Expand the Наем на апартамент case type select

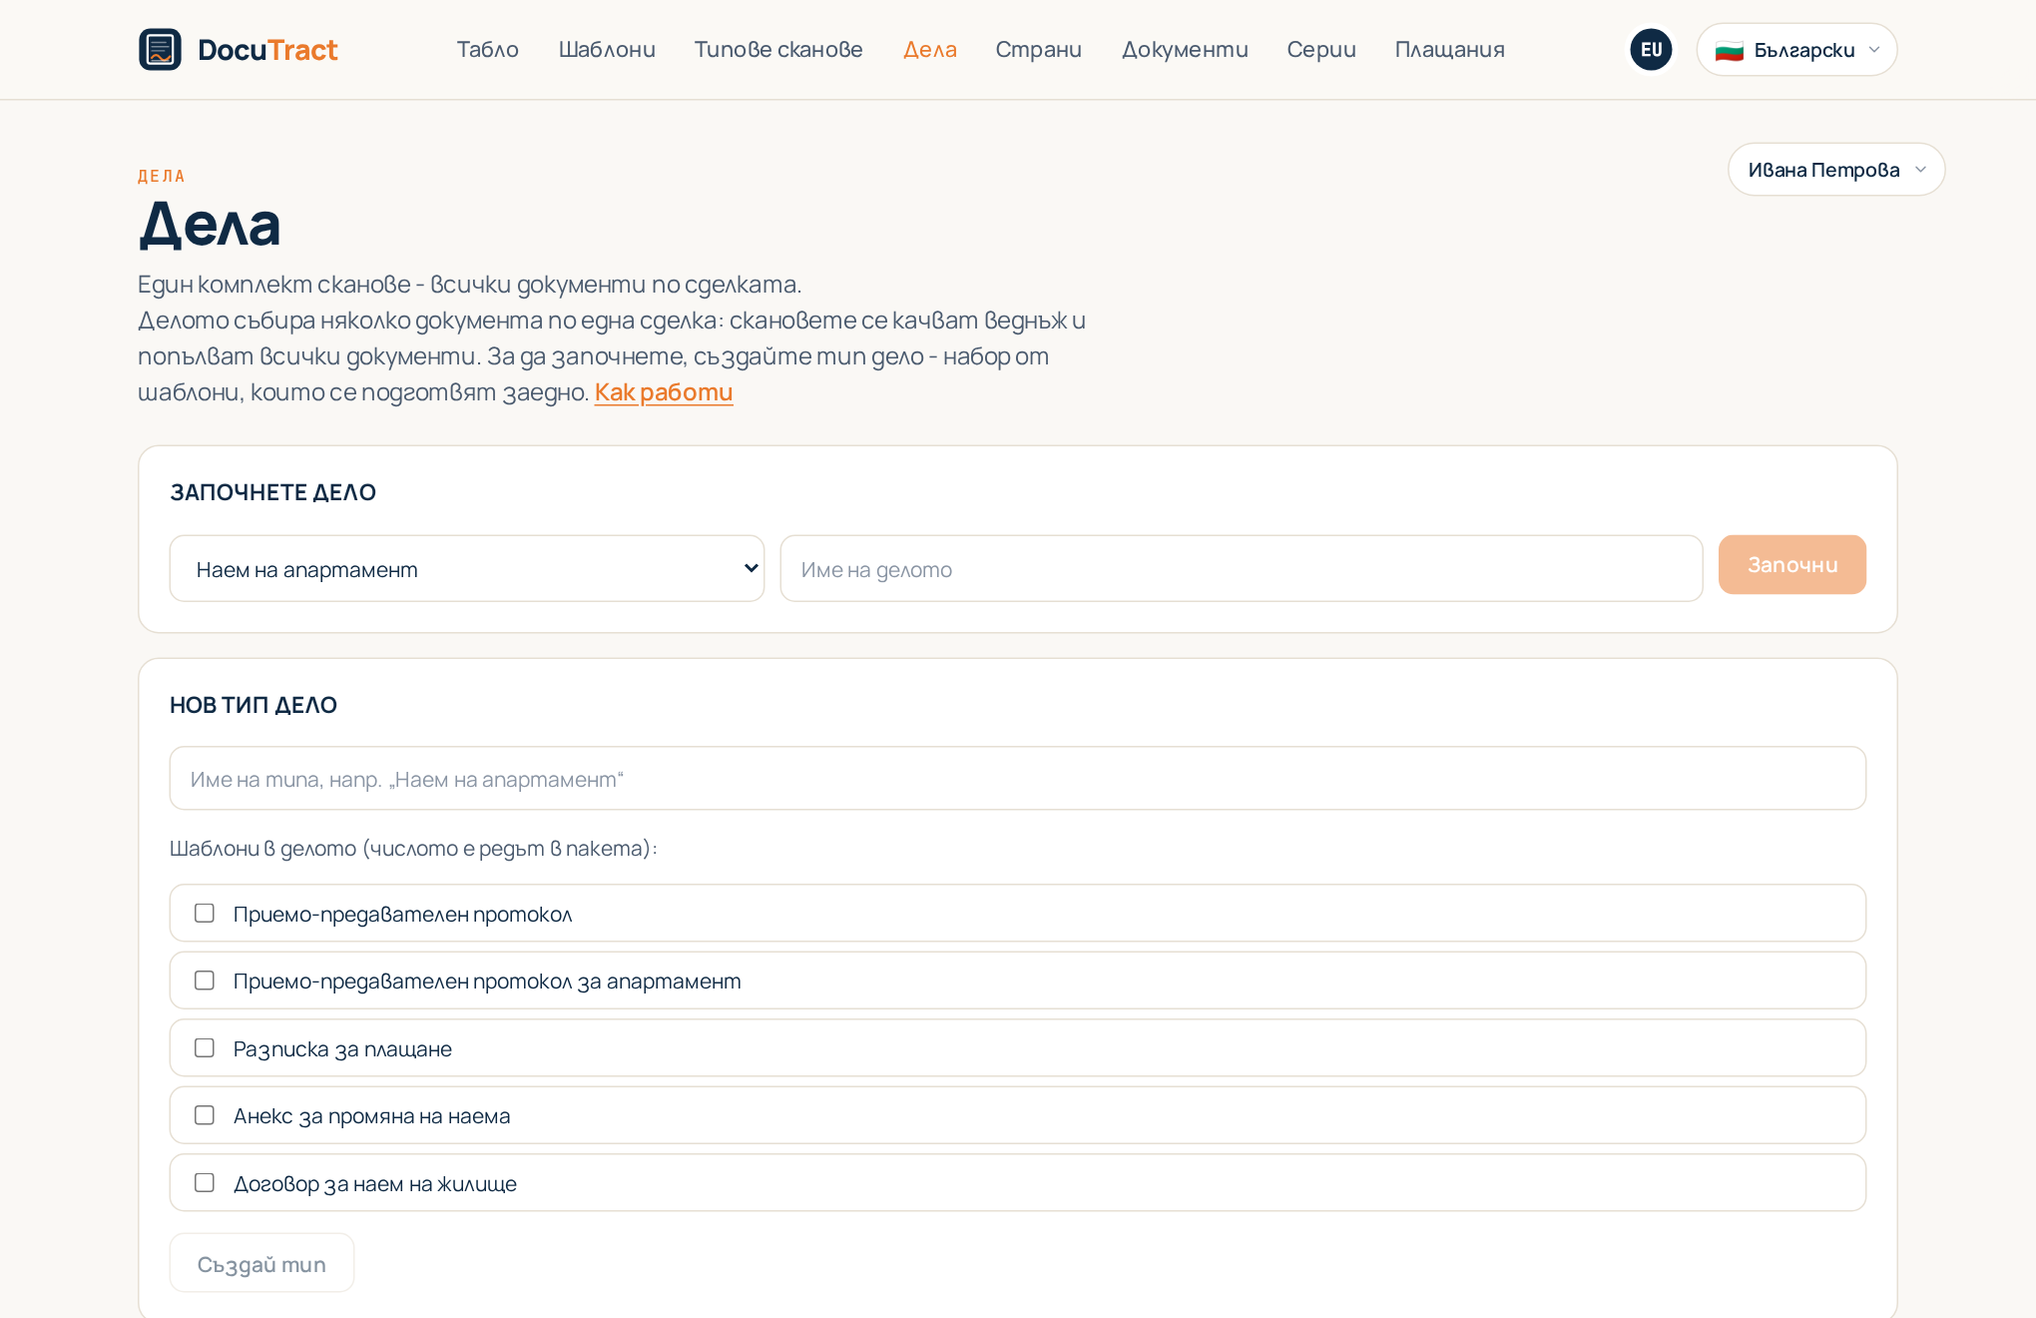click(x=467, y=568)
